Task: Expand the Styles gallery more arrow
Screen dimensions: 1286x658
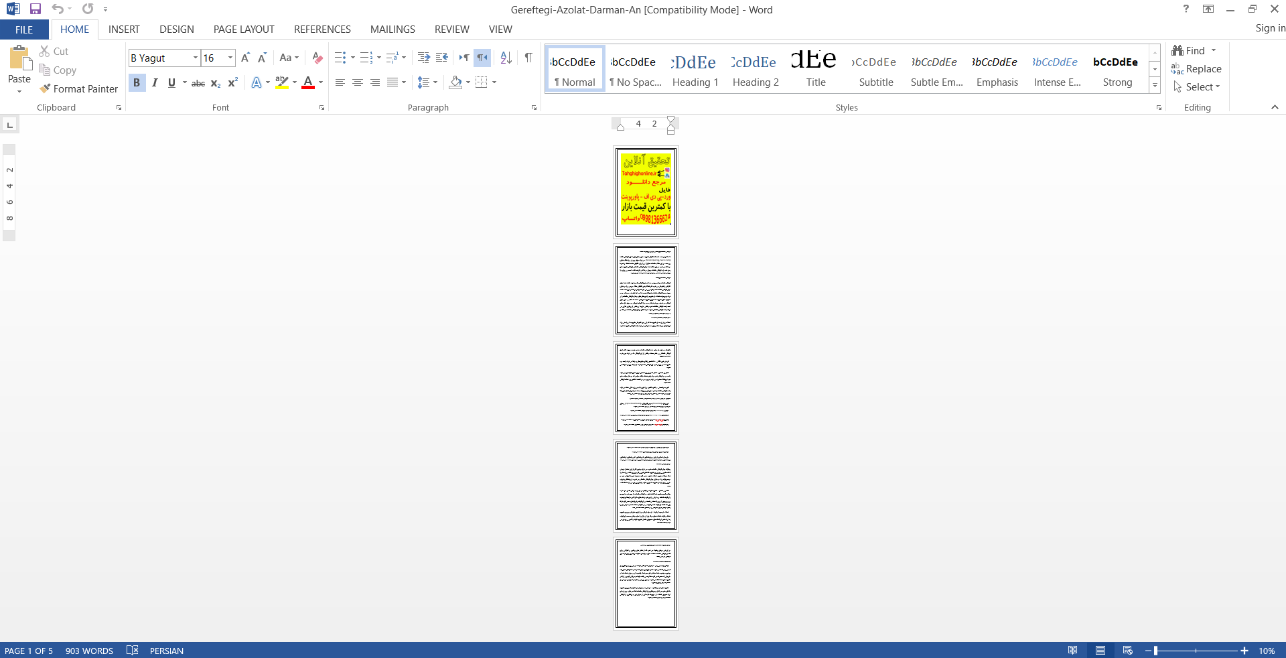Action: pos(1155,85)
